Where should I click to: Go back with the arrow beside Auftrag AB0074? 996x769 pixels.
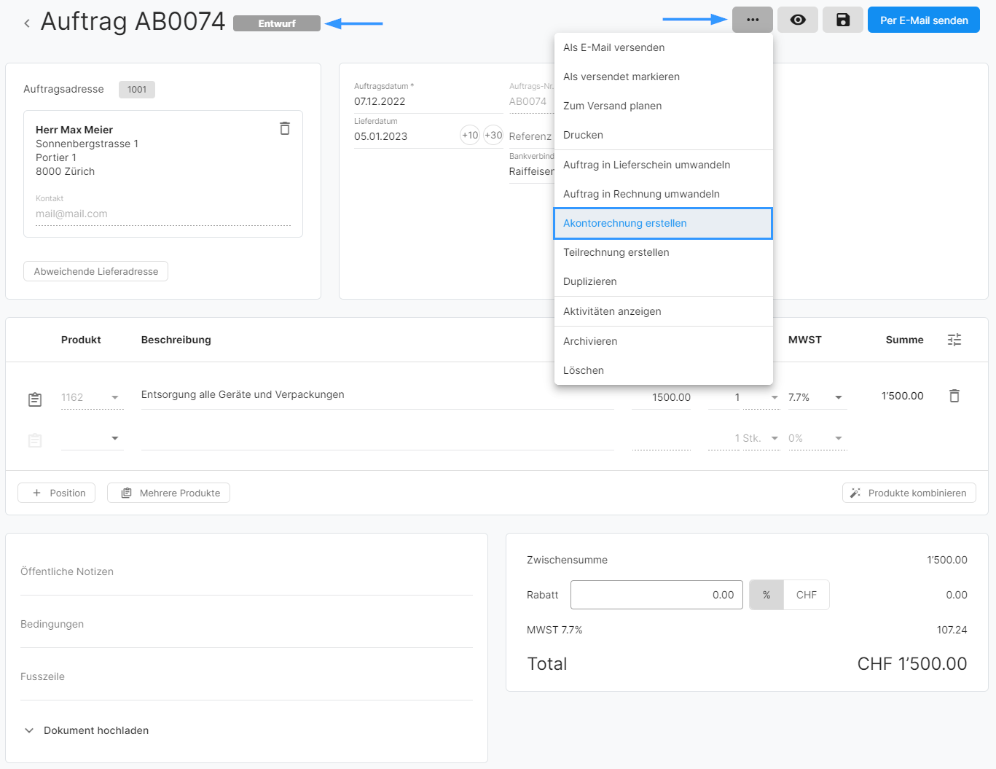[x=27, y=23]
